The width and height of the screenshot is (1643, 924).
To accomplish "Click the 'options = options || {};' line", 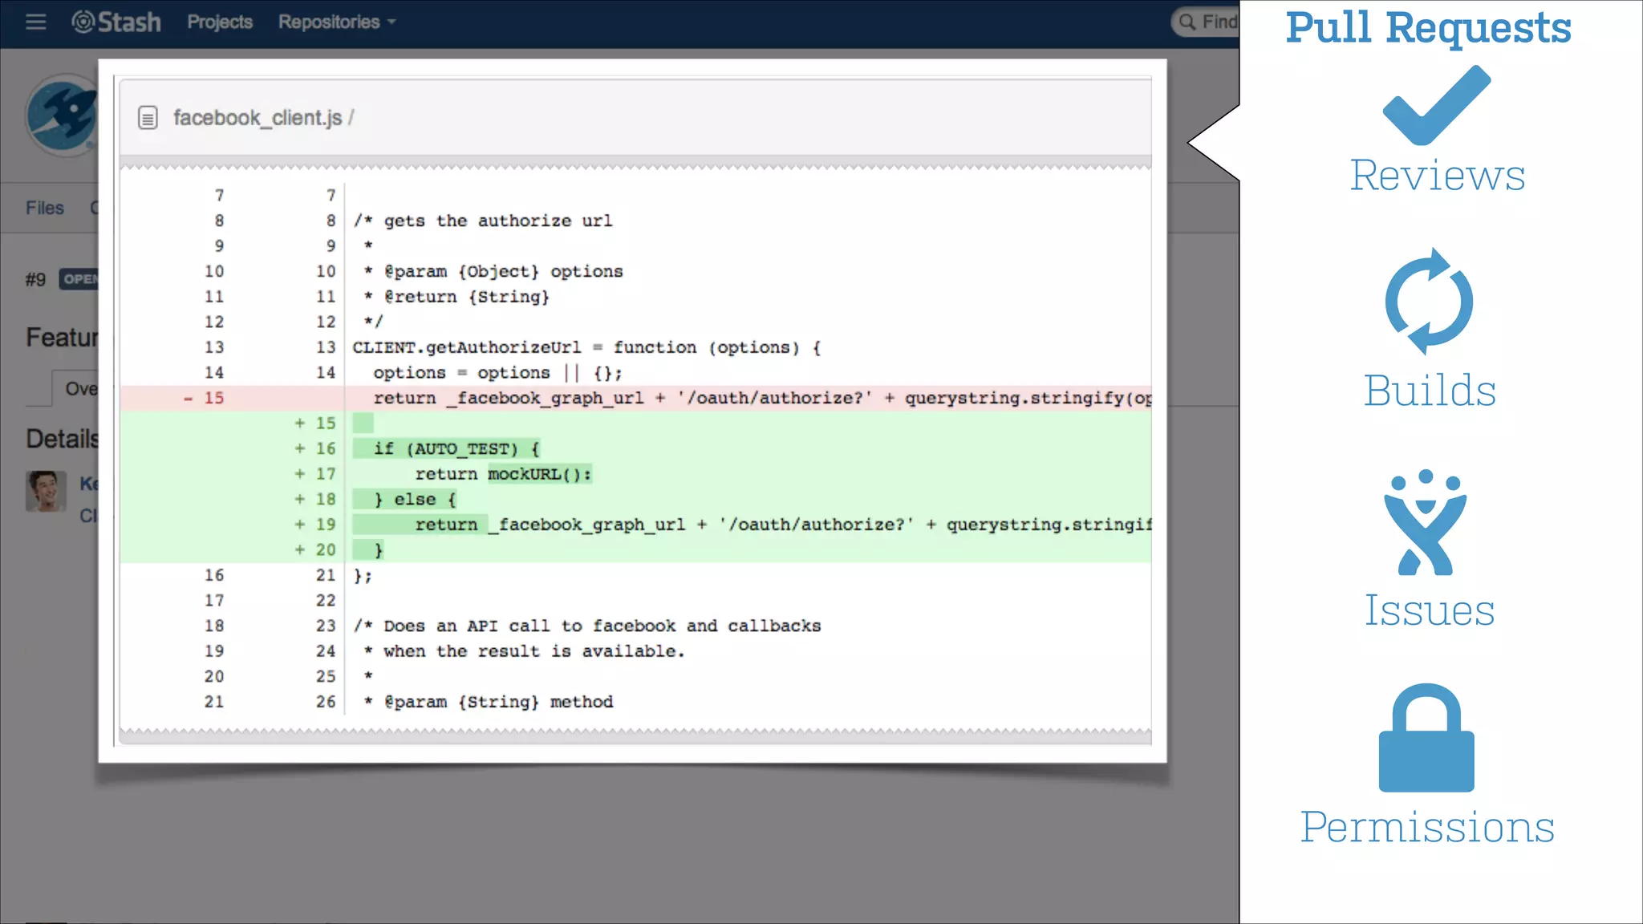I will tap(497, 373).
